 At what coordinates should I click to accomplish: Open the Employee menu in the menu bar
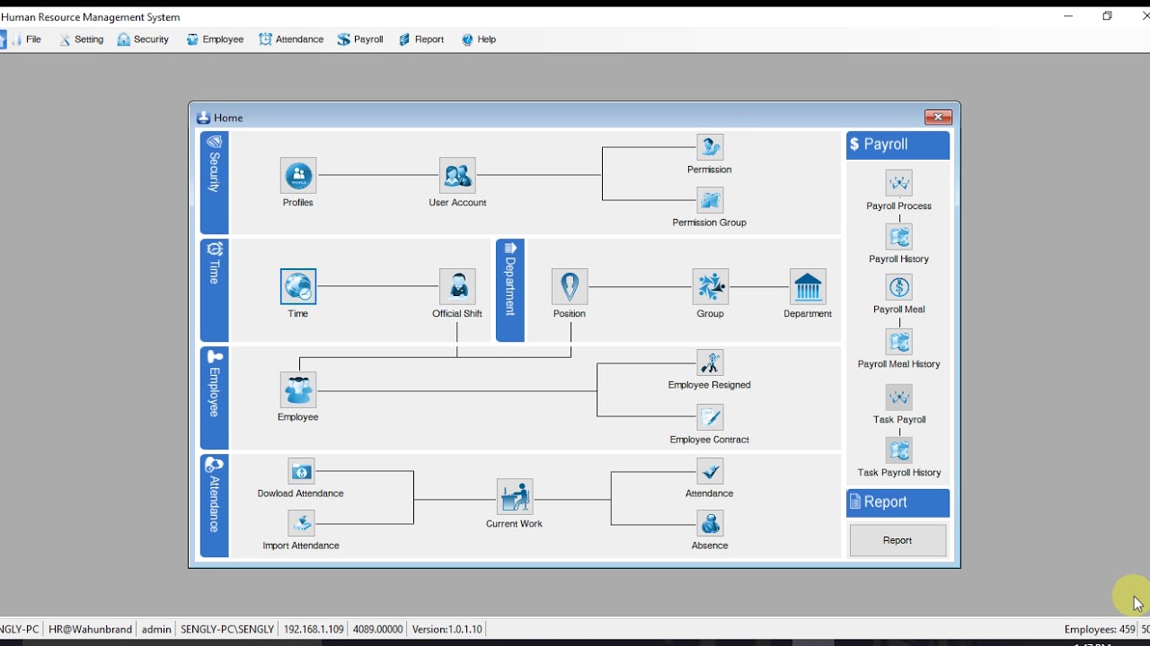[216, 39]
